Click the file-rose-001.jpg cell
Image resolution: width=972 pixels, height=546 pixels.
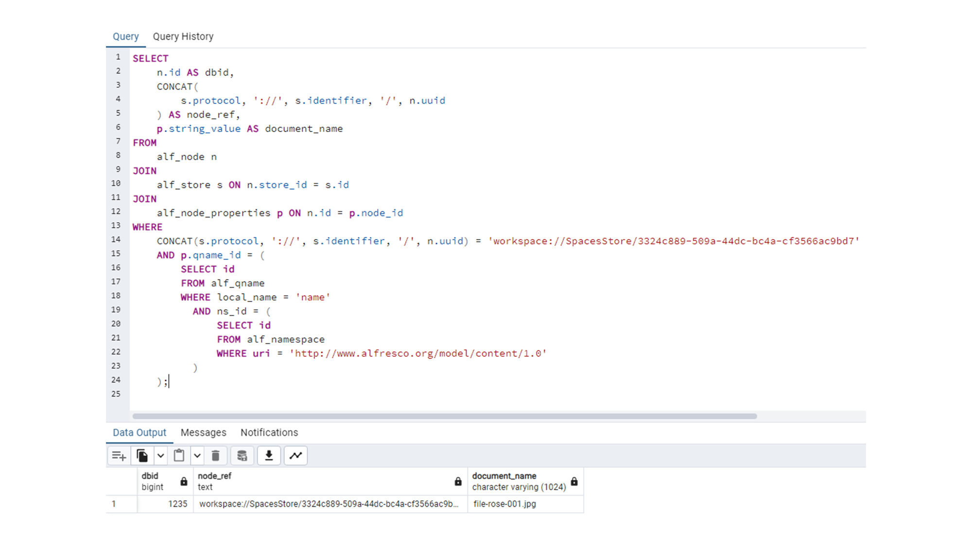point(525,504)
